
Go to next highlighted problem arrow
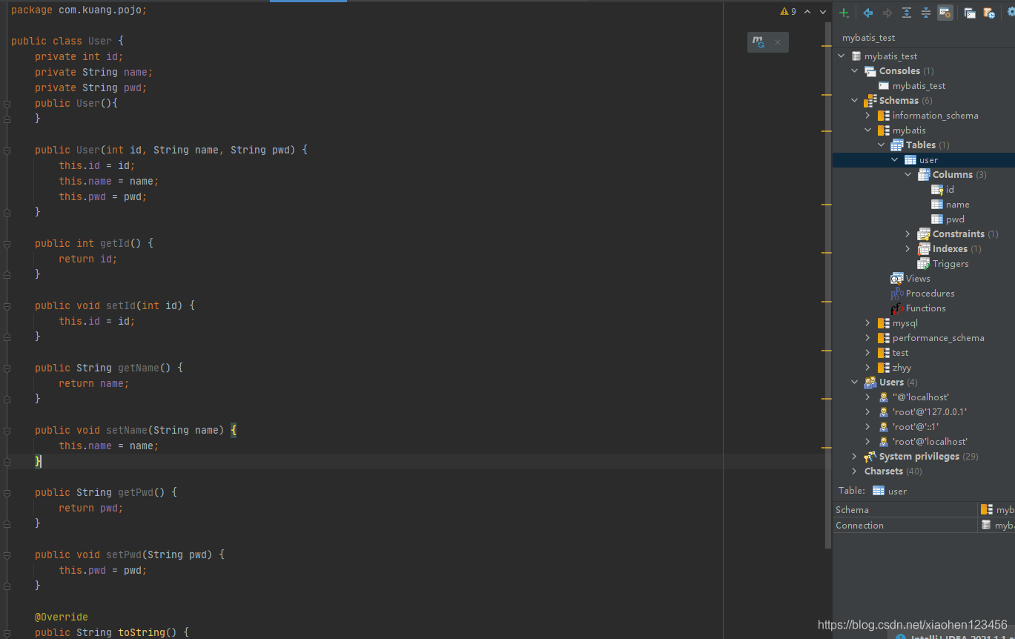pos(823,12)
